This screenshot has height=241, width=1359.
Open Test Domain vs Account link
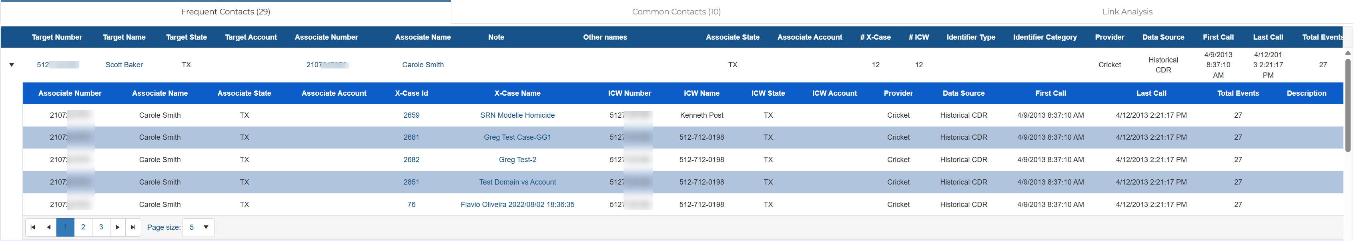[517, 182]
